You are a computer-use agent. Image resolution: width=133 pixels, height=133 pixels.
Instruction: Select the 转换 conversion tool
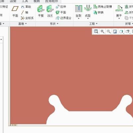tap(98, 12)
